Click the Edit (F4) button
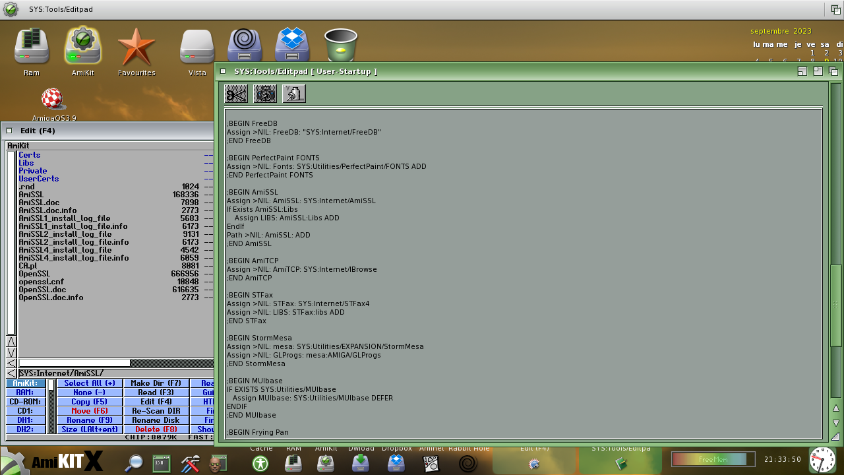Image resolution: width=844 pixels, height=475 pixels. pos(156,402)
